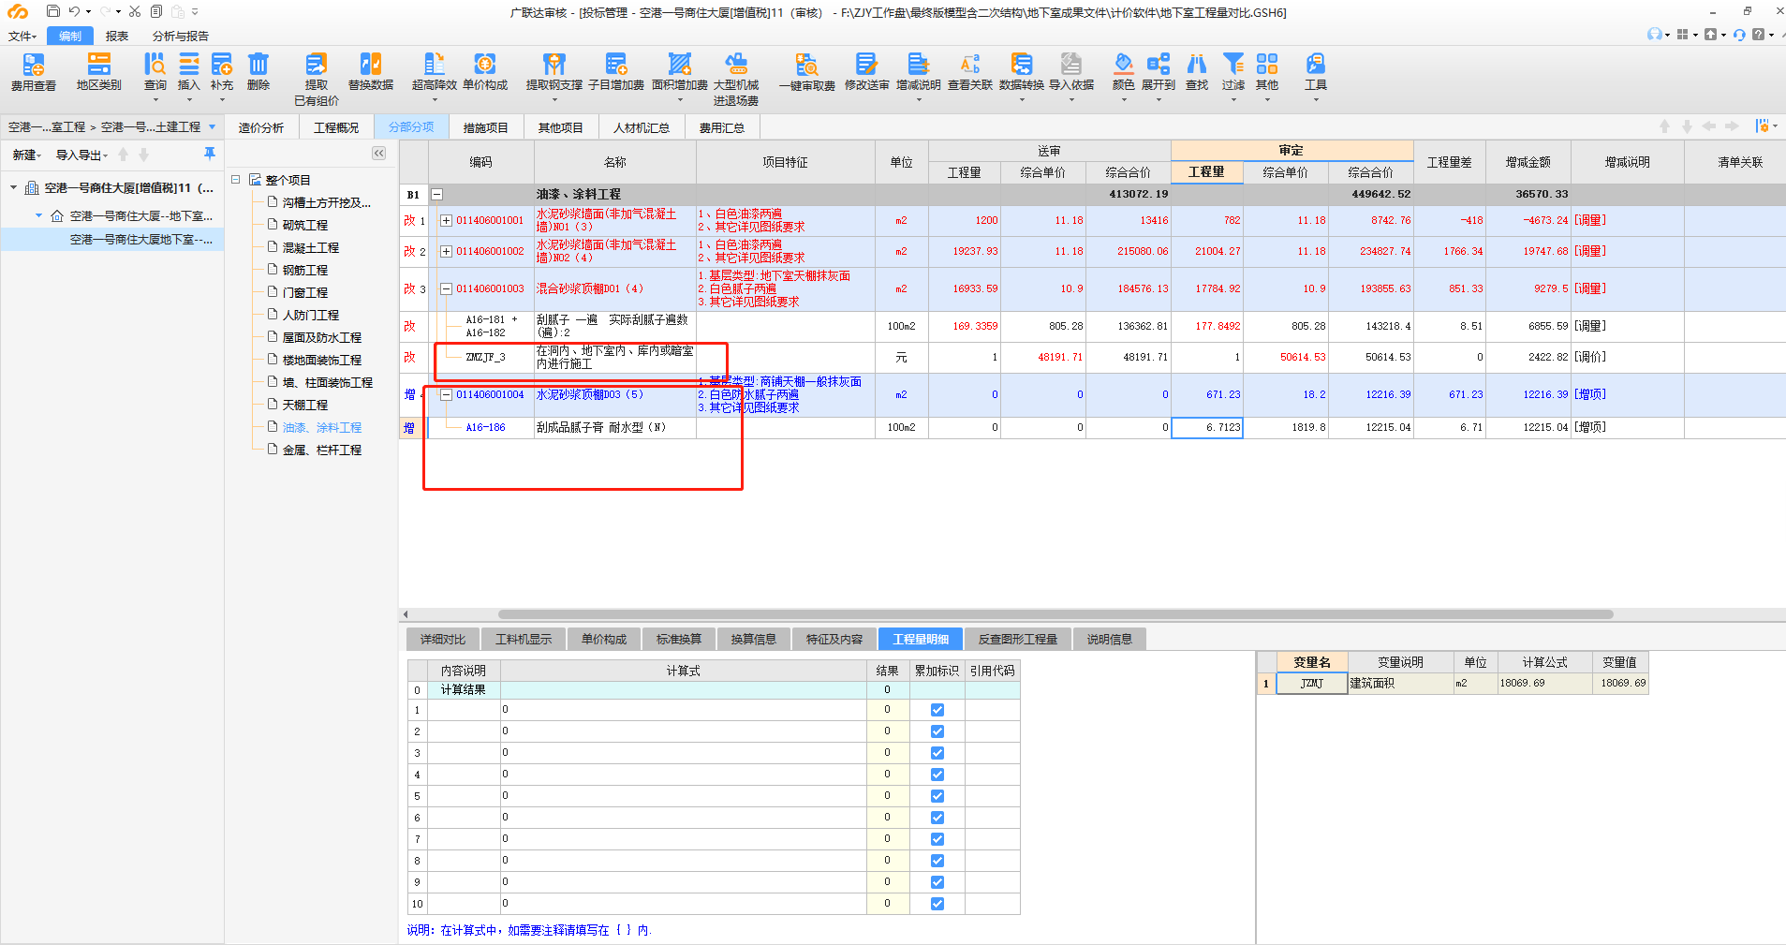This screenshot has width=1786, height=945.
Task: Toggle 累加标识 checkbox in row 2
Action: point(937,731)
